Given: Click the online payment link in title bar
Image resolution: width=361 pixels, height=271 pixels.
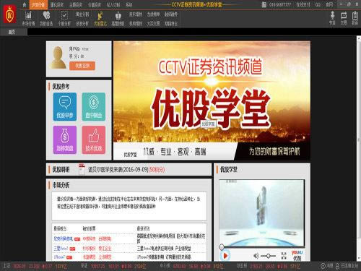Looking at the screenshot, I should pos(303,4).
